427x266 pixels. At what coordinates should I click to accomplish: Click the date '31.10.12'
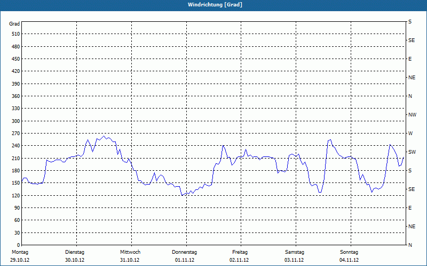click(x=130, y=260)
